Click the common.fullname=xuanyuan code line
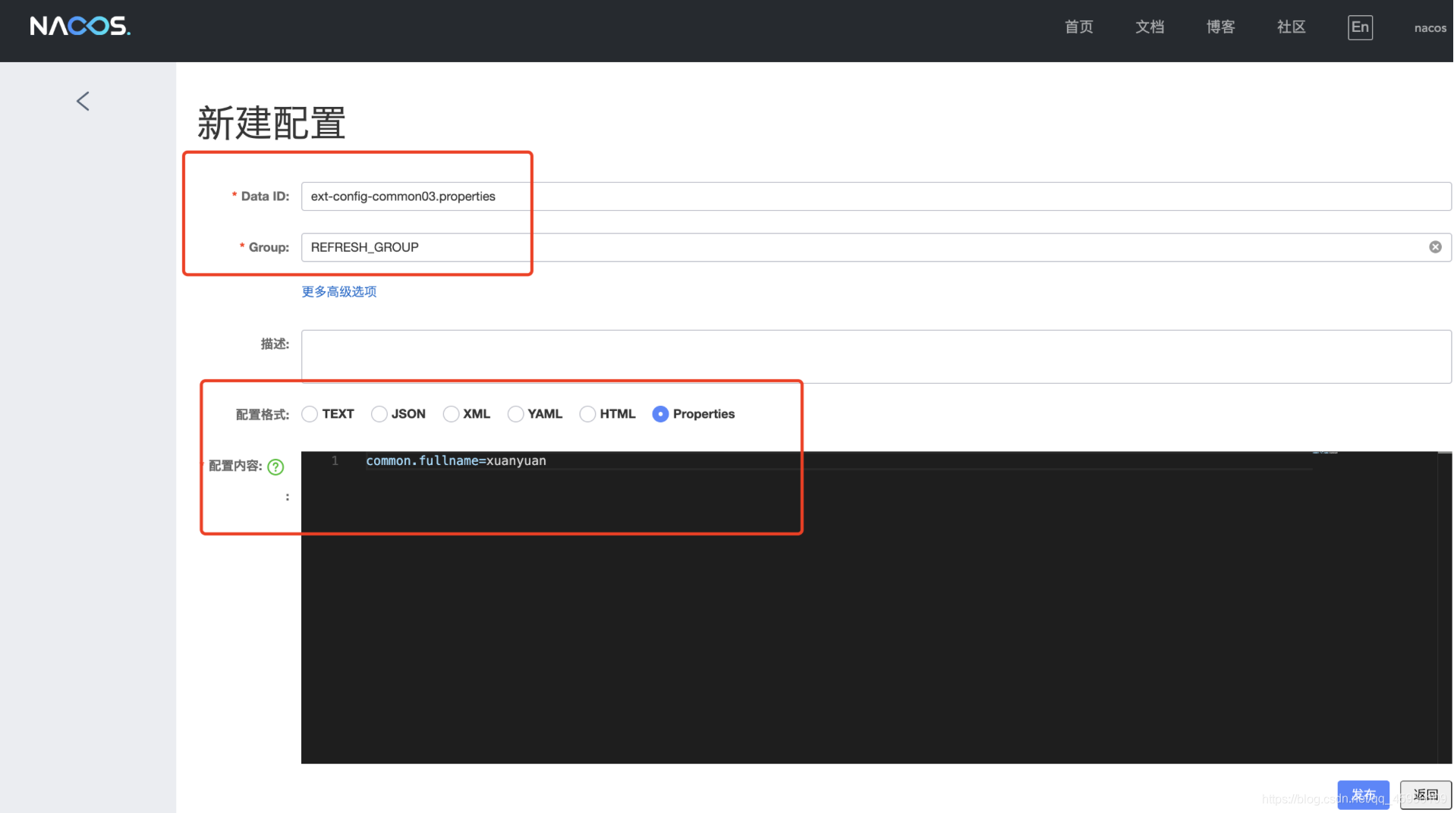This screenshot has width=1454, height=813. click(456, 461)
